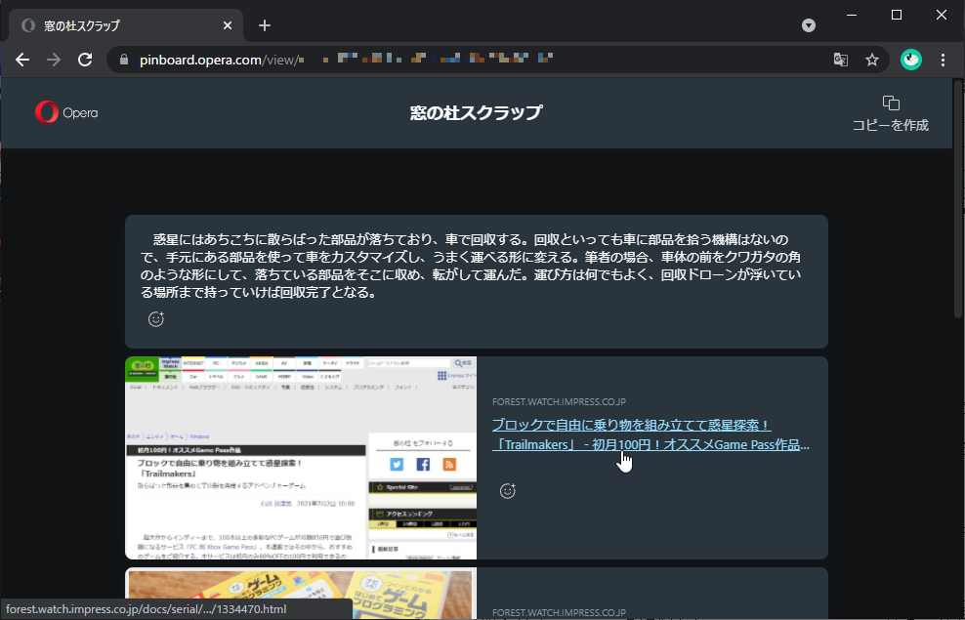
Task: Bookmark this page using the star icon
Action: click(872, 60)
